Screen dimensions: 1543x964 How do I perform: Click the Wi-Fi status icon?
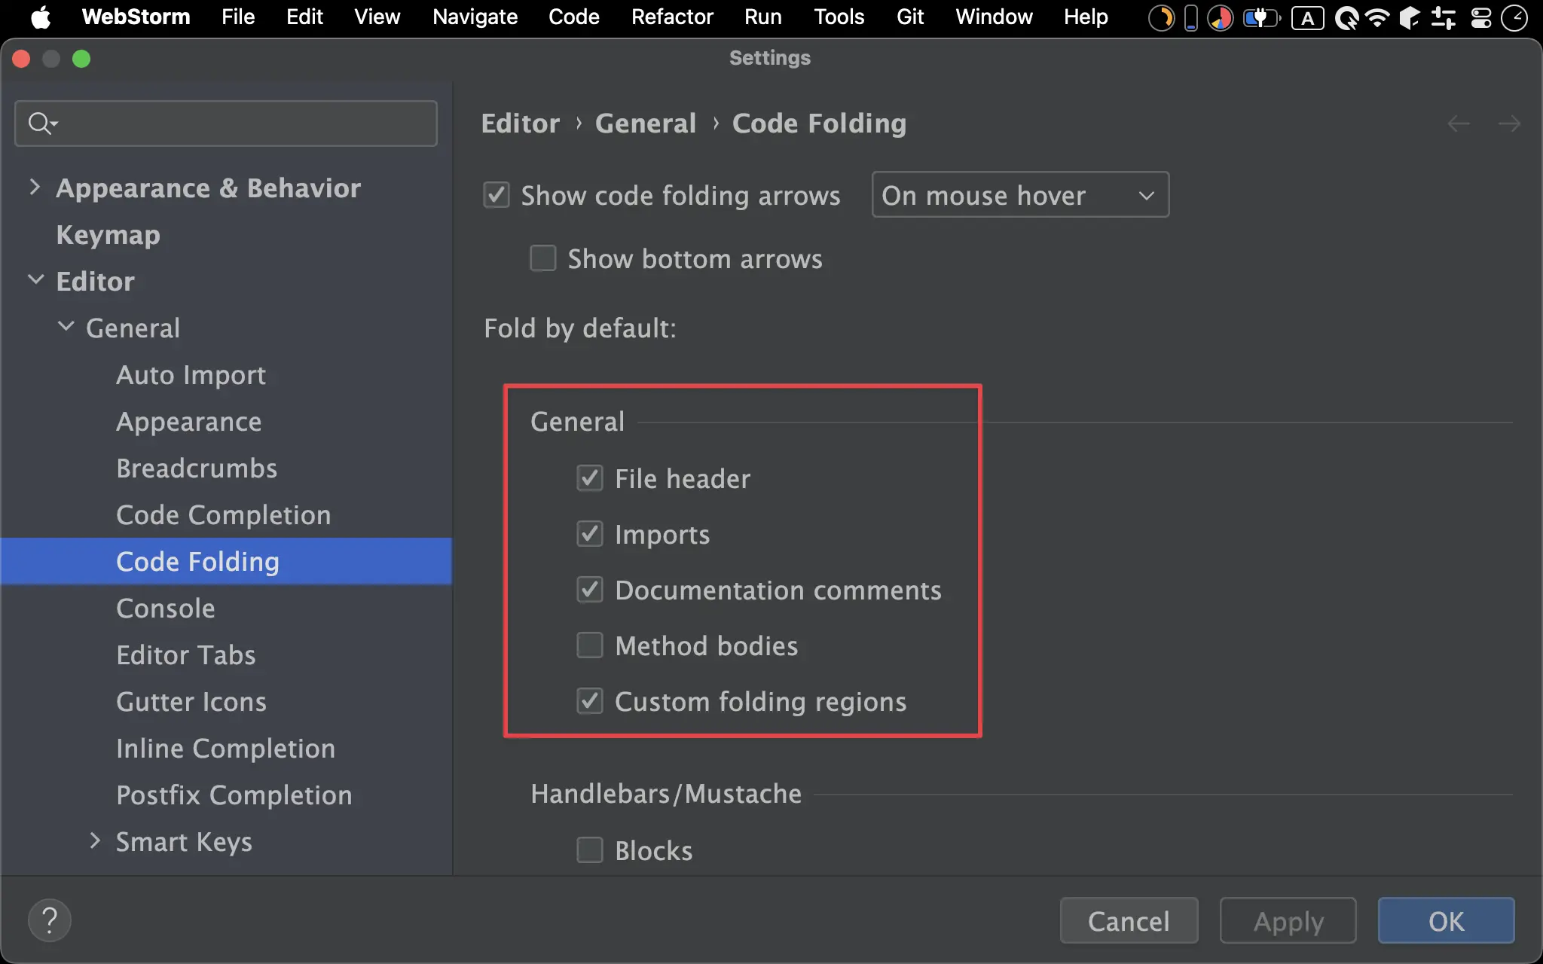pyautogui.click(x=1377, y=17)
